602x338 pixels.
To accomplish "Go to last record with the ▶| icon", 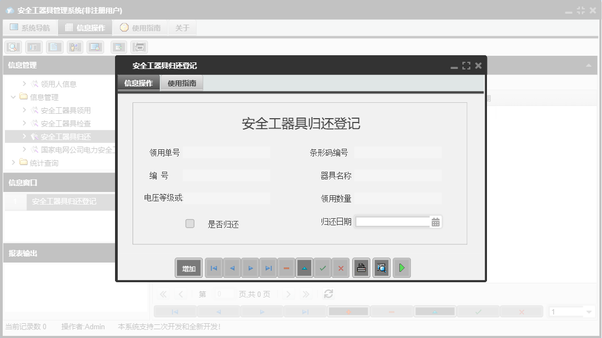I will pos(268,267).
